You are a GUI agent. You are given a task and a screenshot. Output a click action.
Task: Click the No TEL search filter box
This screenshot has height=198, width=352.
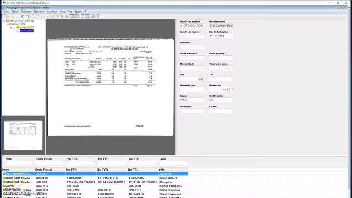(x=143, y=163)
